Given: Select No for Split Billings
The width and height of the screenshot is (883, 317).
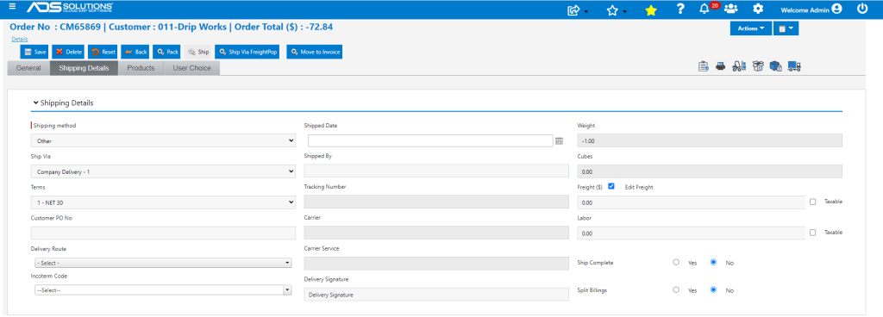Looking at the screenshot, I should tap(713, 290).
